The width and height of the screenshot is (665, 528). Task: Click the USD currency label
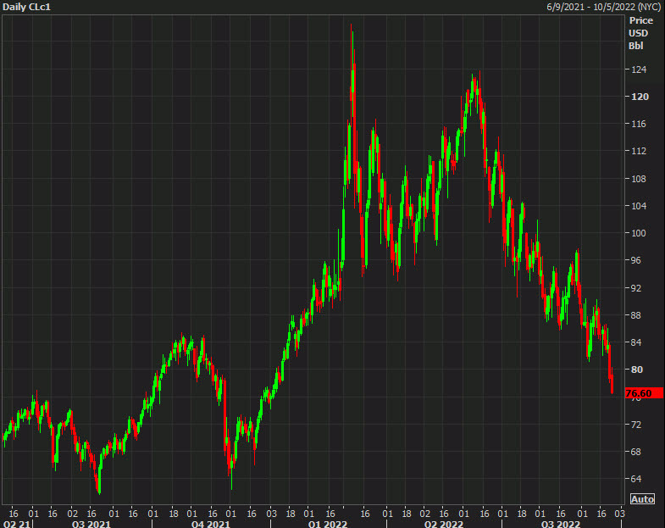[638, 33]
